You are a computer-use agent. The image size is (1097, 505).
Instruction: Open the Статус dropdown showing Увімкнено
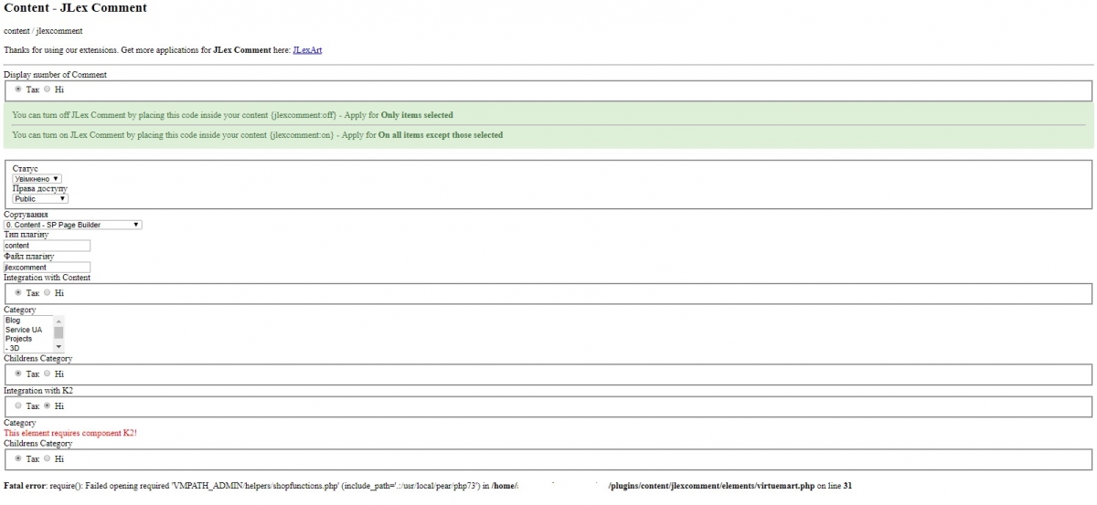tap(37, 179)
